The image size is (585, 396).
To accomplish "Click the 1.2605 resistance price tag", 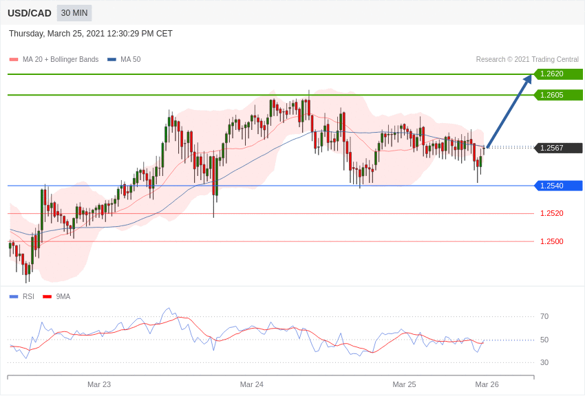I will click(558, 95).
